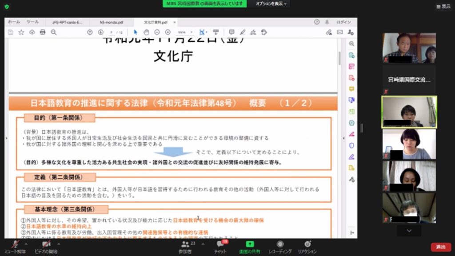Open the Reactions menu in Zoom
Image resolution: width=455 pixels, height=256 pixels.
(307, 247)
